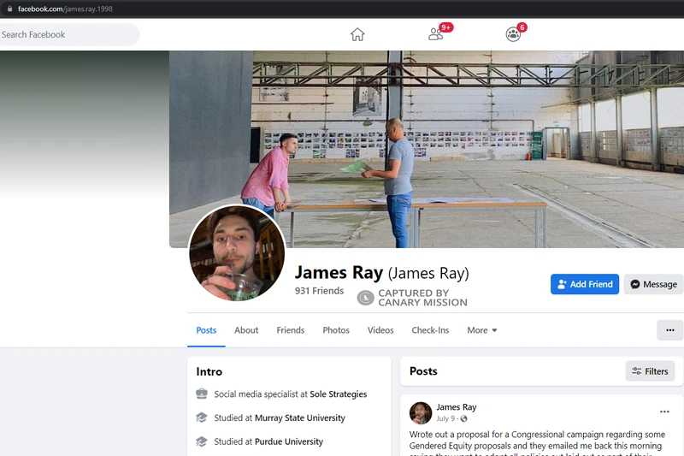The height and width of the screenshot is (456, 684).
Task: Click graduation cap icon beside Murray State University
Action: click(202, 418)
